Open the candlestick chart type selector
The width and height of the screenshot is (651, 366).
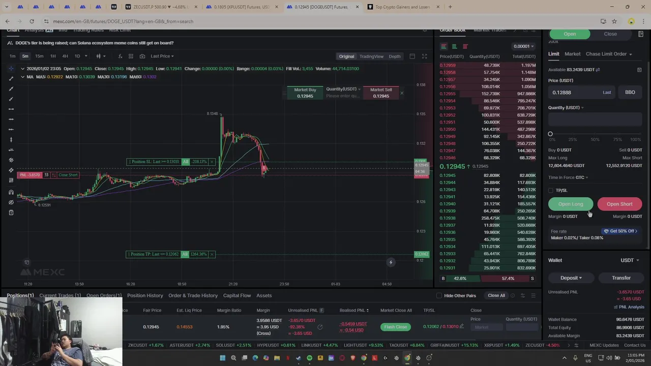[x=100, y=56]
